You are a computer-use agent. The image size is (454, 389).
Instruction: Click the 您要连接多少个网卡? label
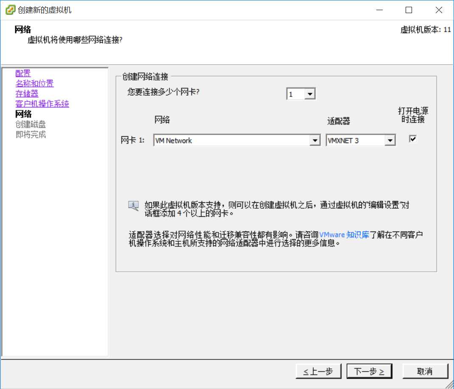[x=163, y=92]
